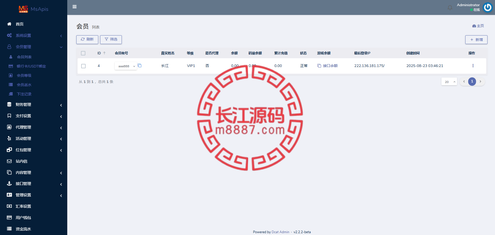Click the 财务管理 database icon

click(9, 104)
